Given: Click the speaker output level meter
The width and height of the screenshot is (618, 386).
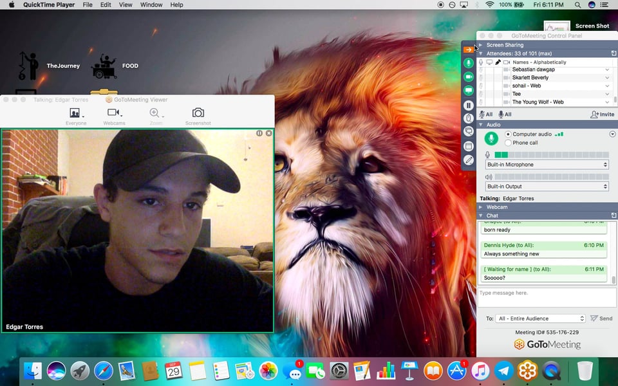Looking at the screenshot, I should point(552,177).
